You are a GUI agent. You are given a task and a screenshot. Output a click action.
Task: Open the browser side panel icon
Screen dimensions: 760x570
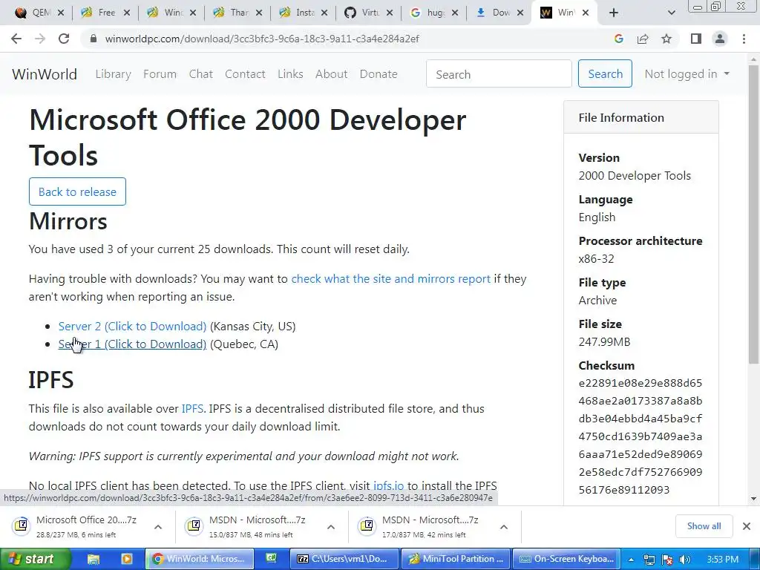point(696,39)
